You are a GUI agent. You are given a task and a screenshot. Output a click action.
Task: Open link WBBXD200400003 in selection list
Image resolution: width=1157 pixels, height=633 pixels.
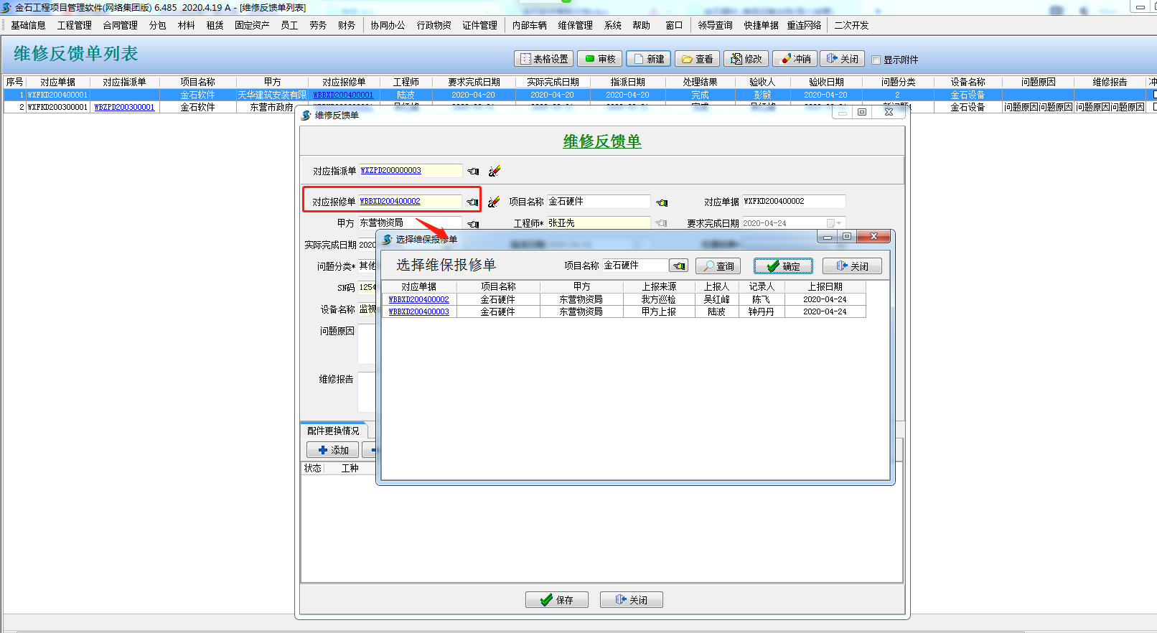418,311
